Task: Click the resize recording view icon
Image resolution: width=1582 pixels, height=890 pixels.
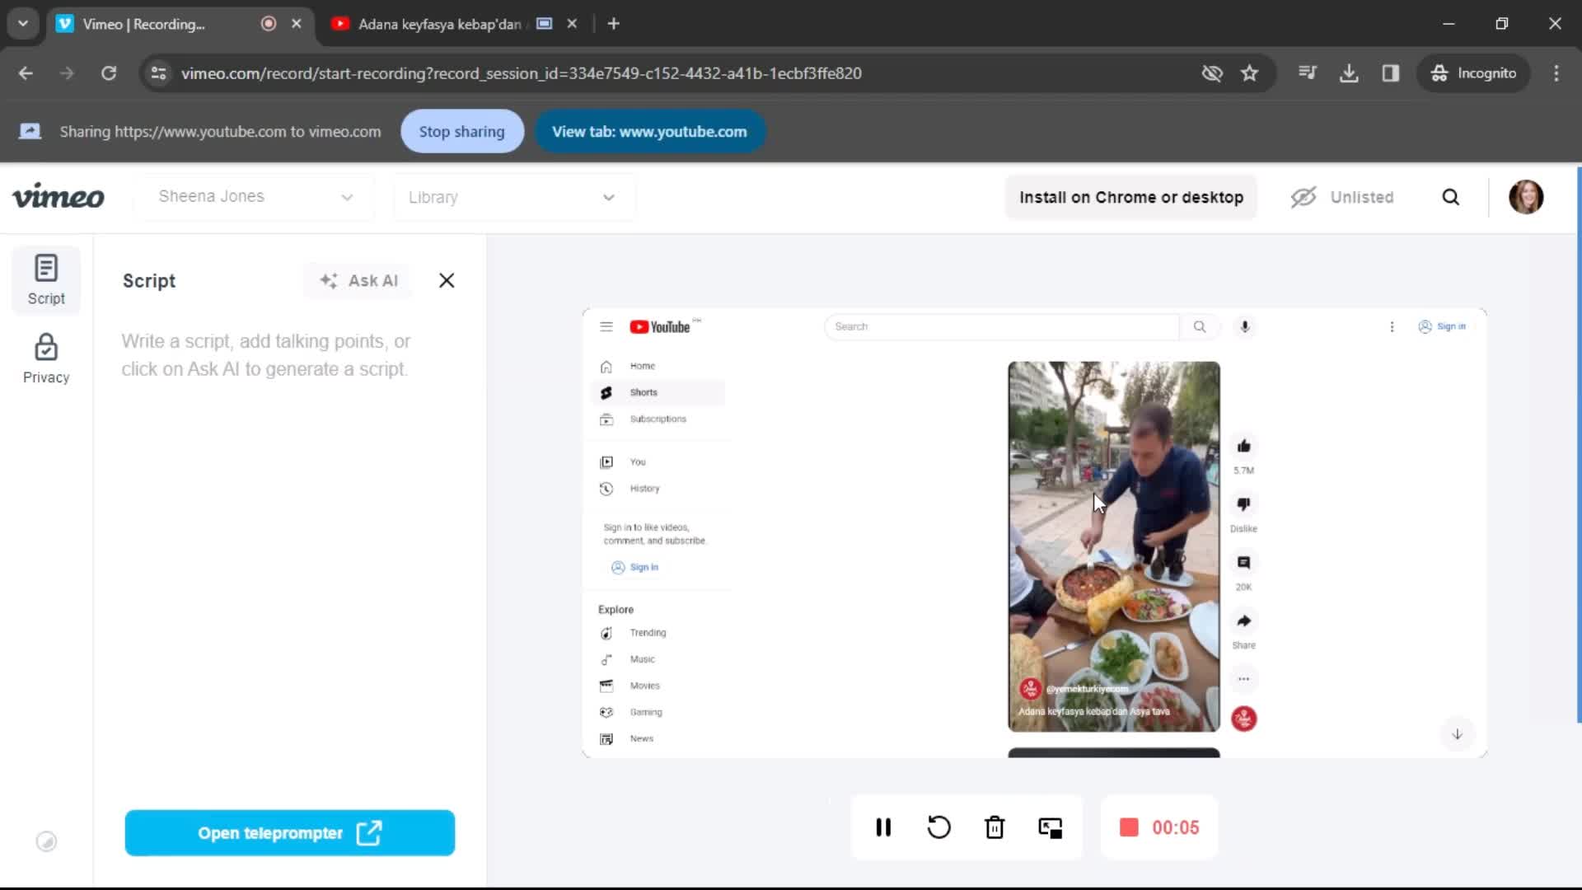Action: [x=1050, y=827]
